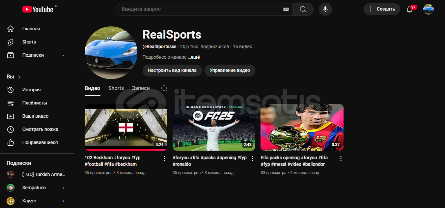
Task: Open options for 102 Beckham video
Action: pyautogui.click(x=165, y=159)
